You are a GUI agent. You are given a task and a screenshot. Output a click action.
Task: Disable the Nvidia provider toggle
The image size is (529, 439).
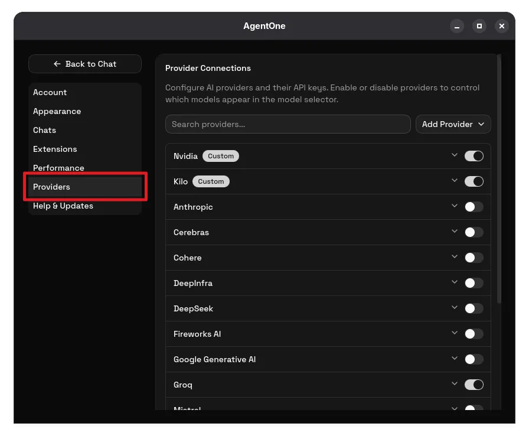tap(474, 156)
